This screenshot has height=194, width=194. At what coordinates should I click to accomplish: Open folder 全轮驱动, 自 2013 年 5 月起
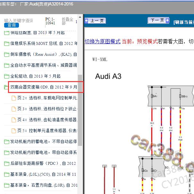tap(35, 76)
